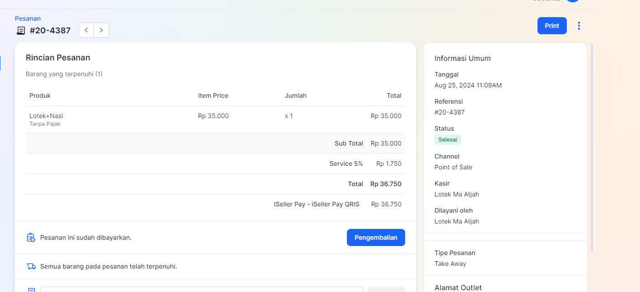The image size is (640, 292).
Task: Click Lotek Ma Atjah under Dilayani oleh
Action: tap(457, 221)
